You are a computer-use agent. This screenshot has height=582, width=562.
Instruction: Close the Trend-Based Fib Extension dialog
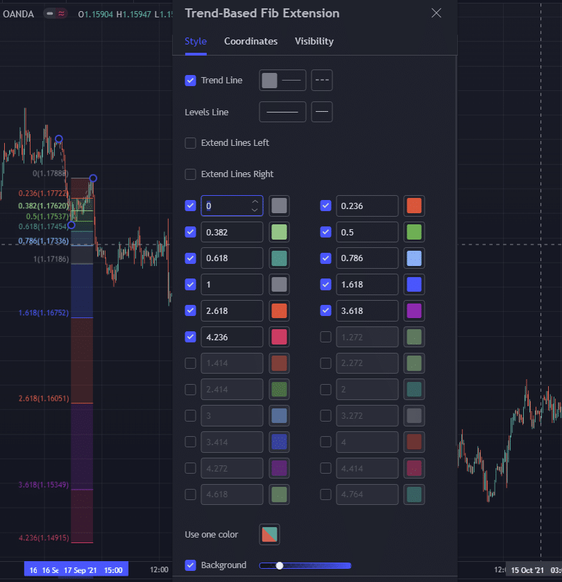click(x=436, y=13)
